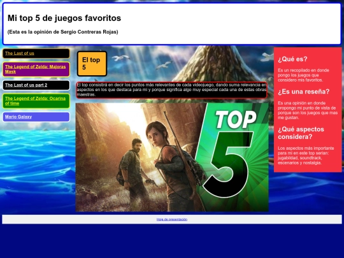The image size is (344, 258).
Task: Click the sidebar text about jugabilidad and soundtrack
Action: [306, 155]
